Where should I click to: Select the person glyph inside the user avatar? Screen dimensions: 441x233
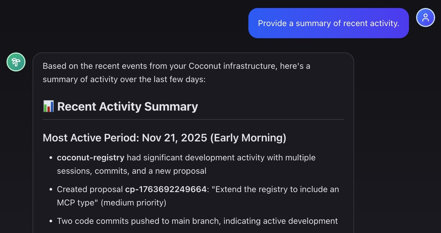tap(426, 17)
